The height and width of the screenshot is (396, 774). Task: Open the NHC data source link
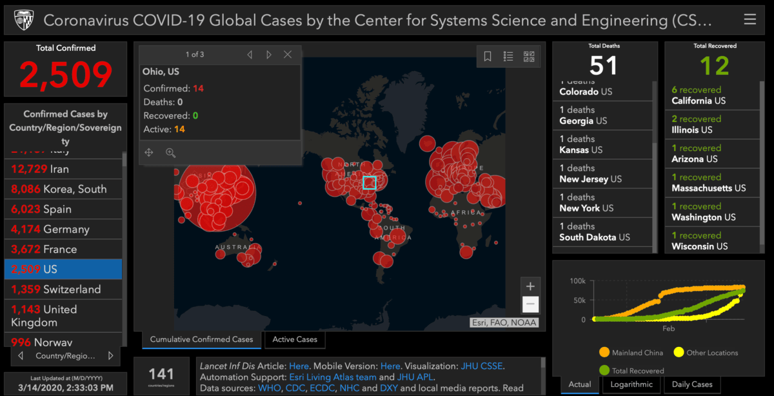pos(350,388)
